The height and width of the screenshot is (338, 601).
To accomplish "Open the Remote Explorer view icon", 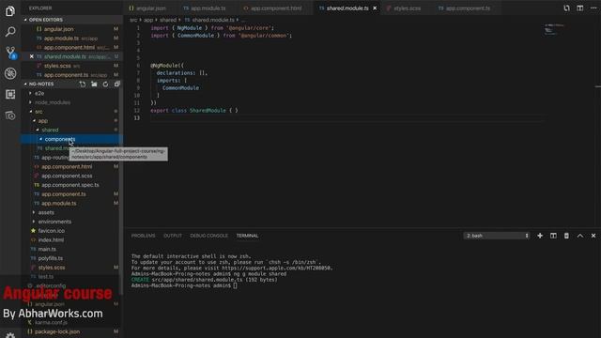I will [x=10, y=115].
